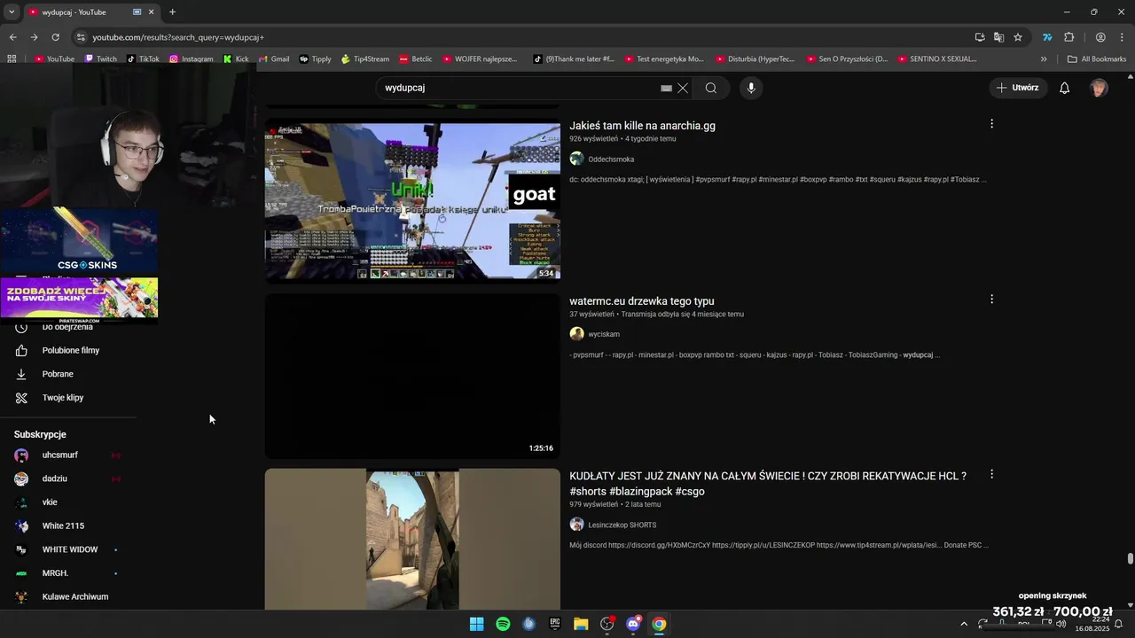Screen dimensions: 1135x638
Task: Open Oddechsmoka channel link
Action: tap(611, 159)
